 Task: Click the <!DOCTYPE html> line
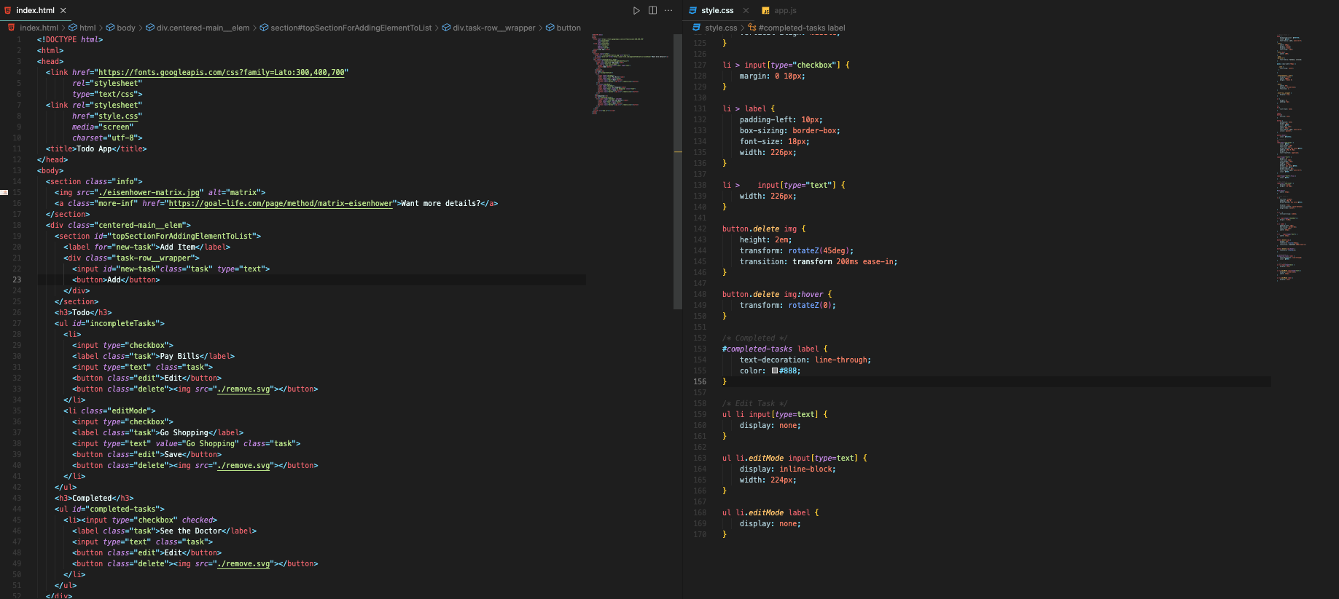coord(70,39)
